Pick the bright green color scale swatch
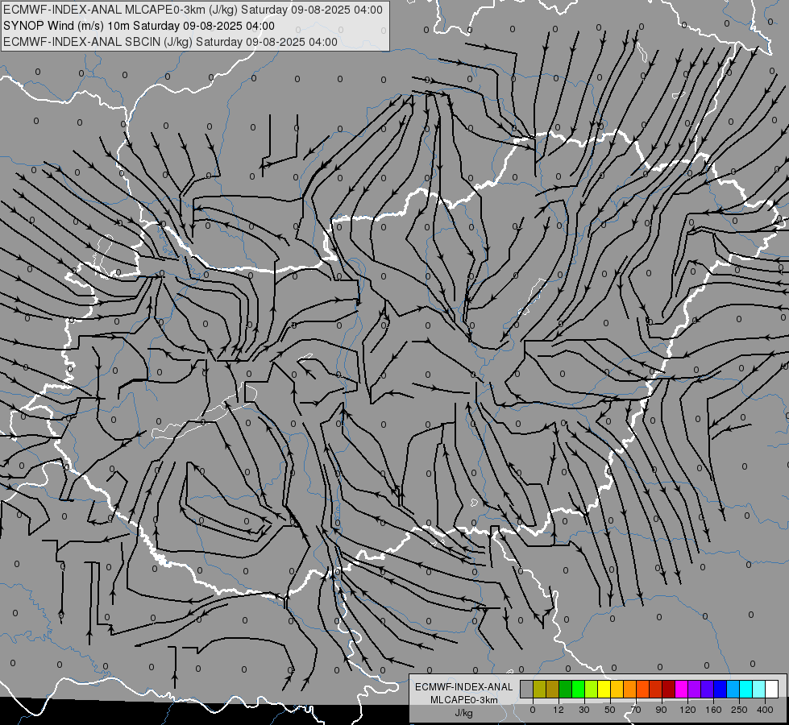The width and height of the screenshot is (789, 725). pos(578,689)
